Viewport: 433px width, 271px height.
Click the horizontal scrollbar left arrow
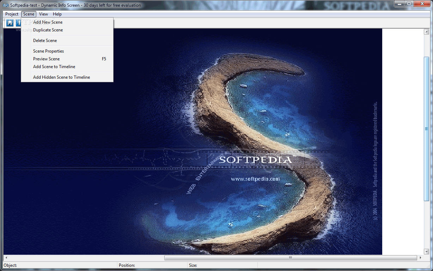6,258
